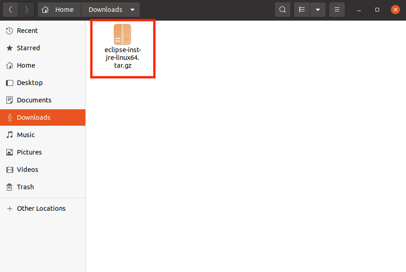Open Music folder in sidebar
Screen dimensions: 406x272
(43, 135)
